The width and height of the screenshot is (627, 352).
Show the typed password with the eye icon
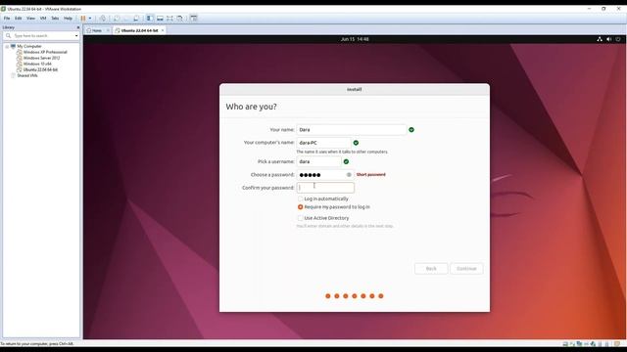coord(349,175)
